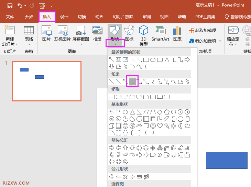The height and width of the screenshot is (187, 251).
Task: Select the division sign in 公式形状
Action: point(132,177)
